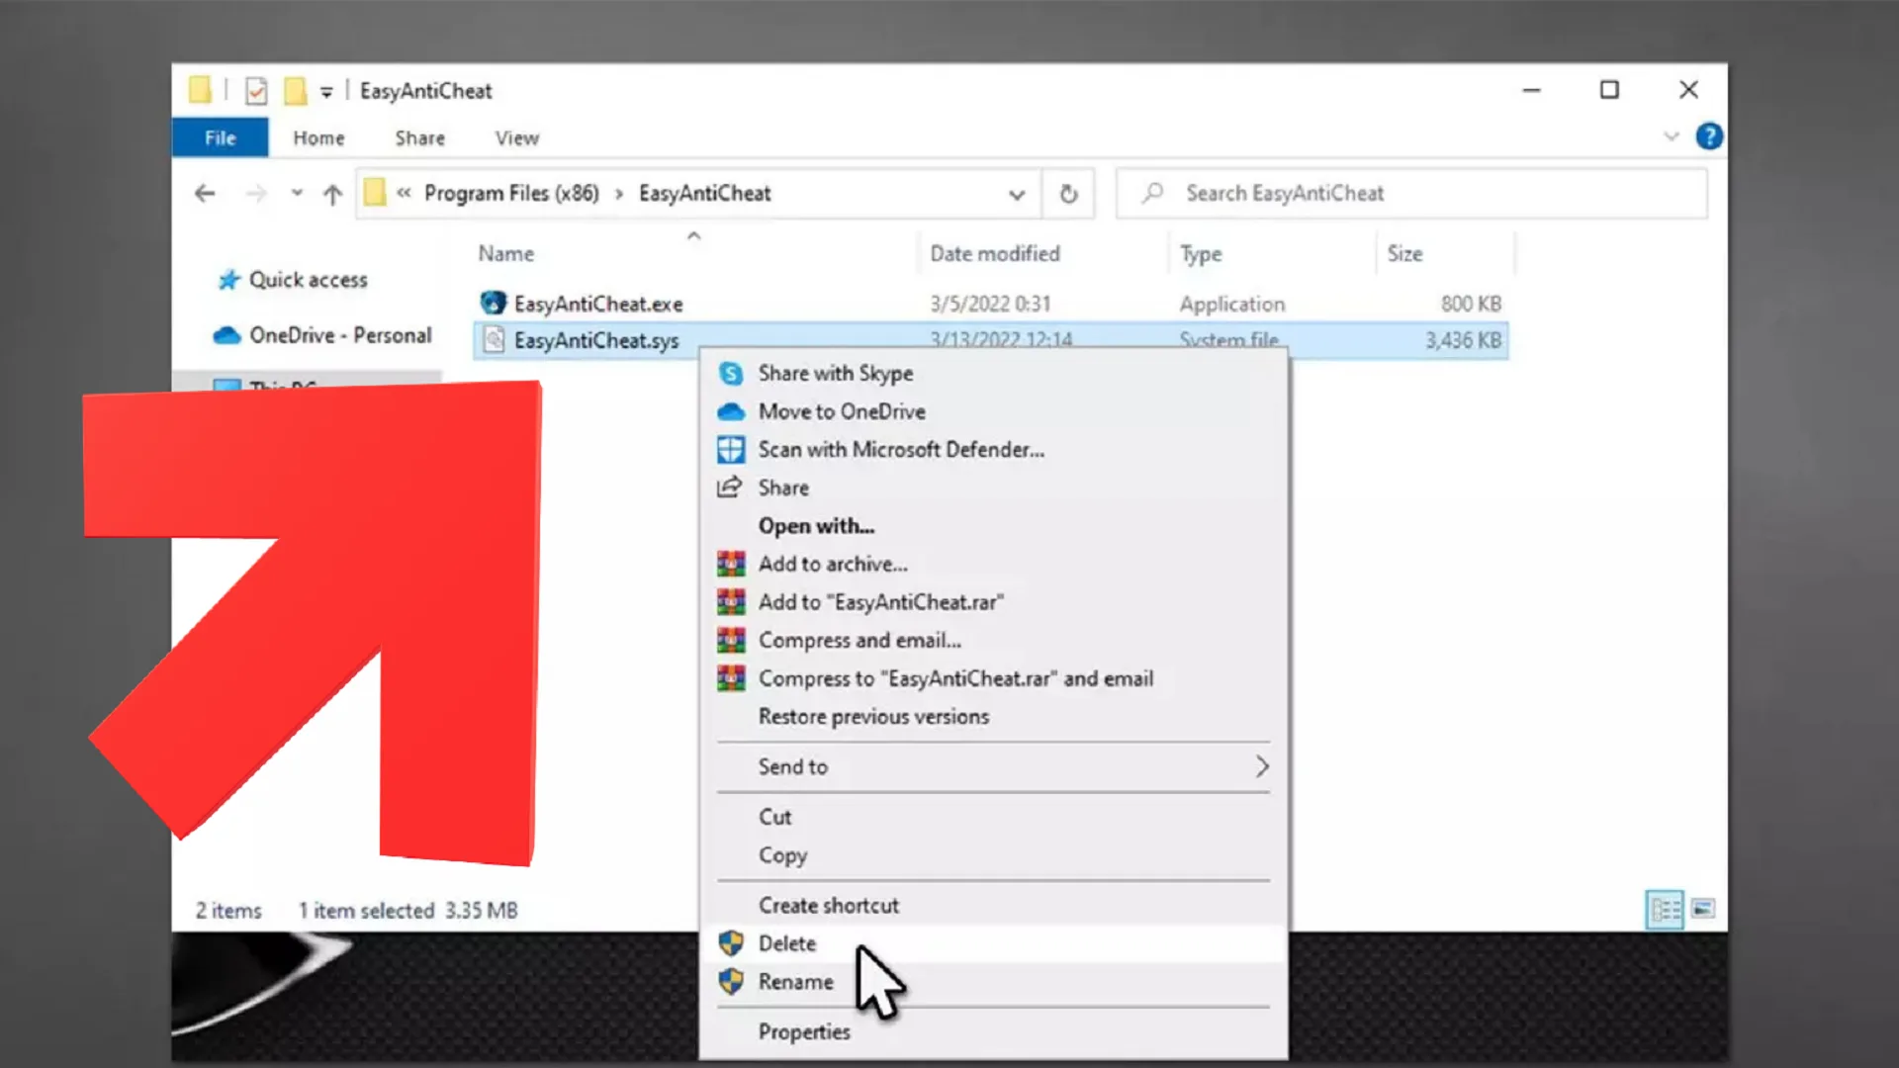The height and width of the screenshot is (1068, 1899).
Task: Share the selected file with Skype
Action: (x=836, y=373)
